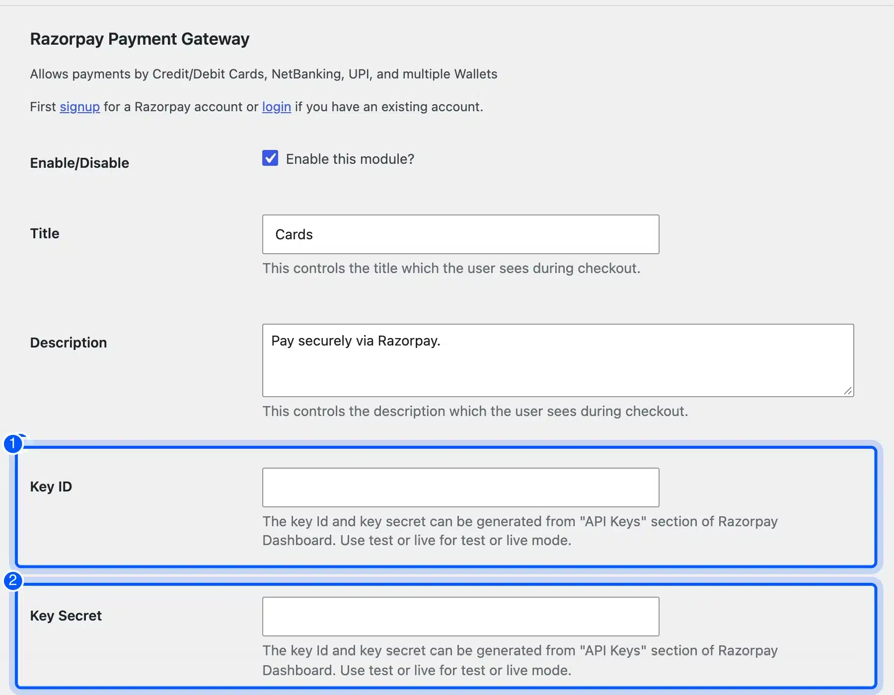Screen dimensions: 894x695
Task: Click the help text under Key ID field
Action: 520,531
